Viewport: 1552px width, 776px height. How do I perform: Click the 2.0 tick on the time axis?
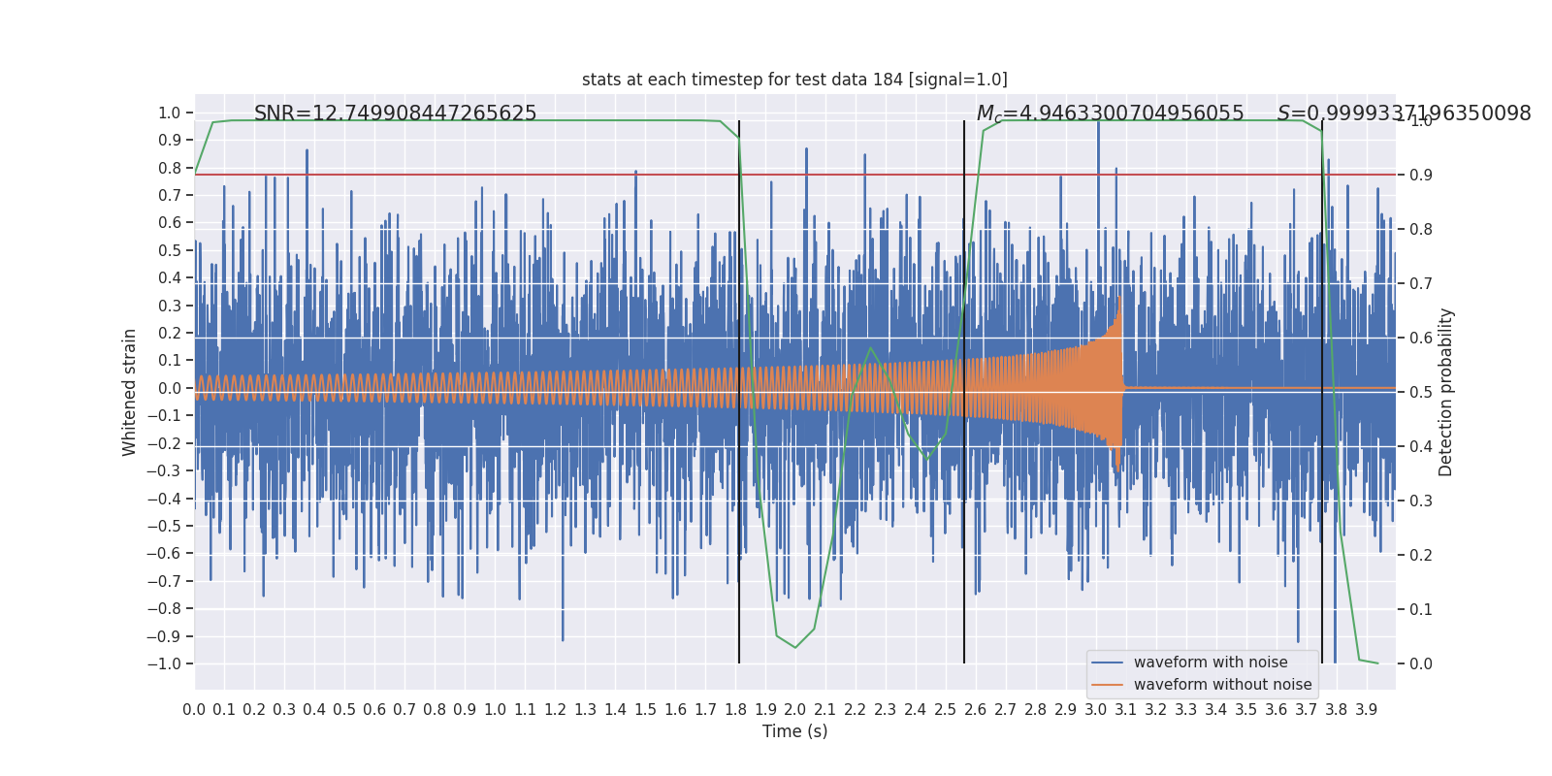795,710
